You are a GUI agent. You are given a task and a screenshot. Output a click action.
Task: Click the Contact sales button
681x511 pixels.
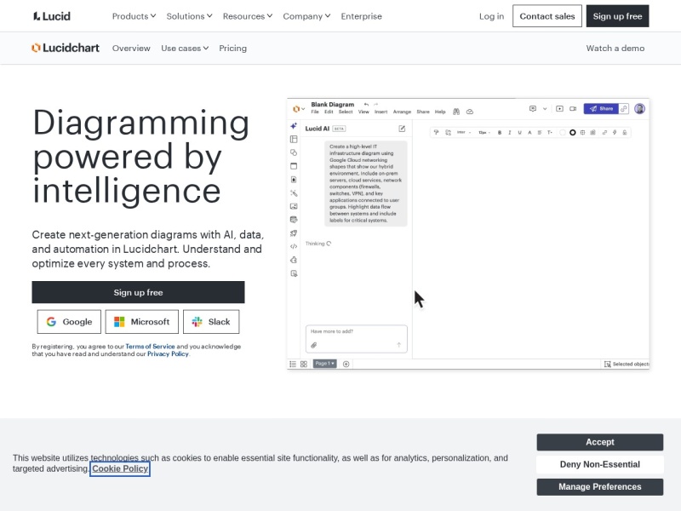[547, 16]
